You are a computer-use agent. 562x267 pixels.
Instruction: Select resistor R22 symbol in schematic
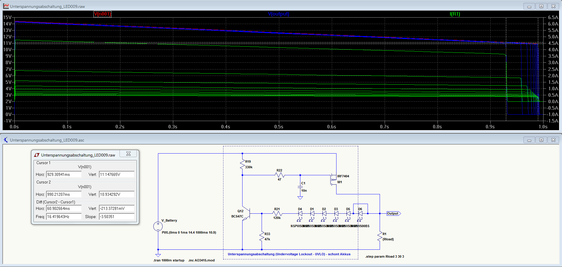click(279, 175)
